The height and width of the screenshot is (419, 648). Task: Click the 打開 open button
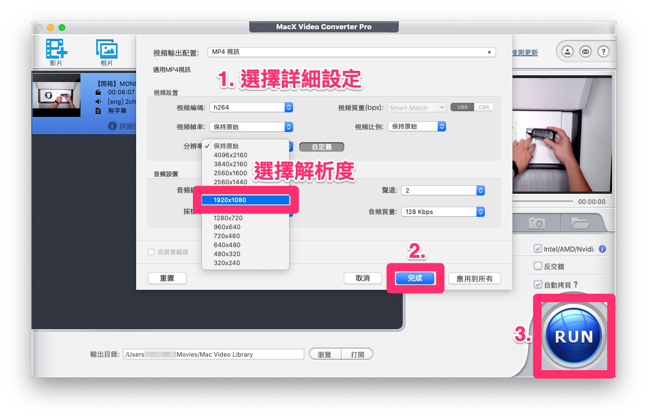pyautogui.click(x=357, y=354)
